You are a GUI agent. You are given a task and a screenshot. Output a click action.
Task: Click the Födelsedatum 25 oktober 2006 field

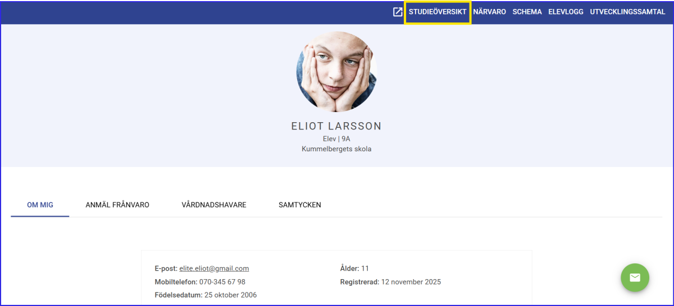[x=230, y=295]
